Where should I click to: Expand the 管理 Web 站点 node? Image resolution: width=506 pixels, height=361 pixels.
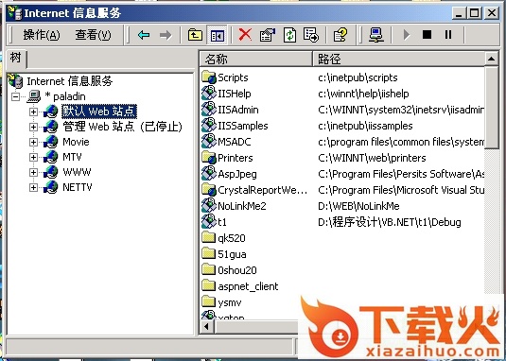33,127
